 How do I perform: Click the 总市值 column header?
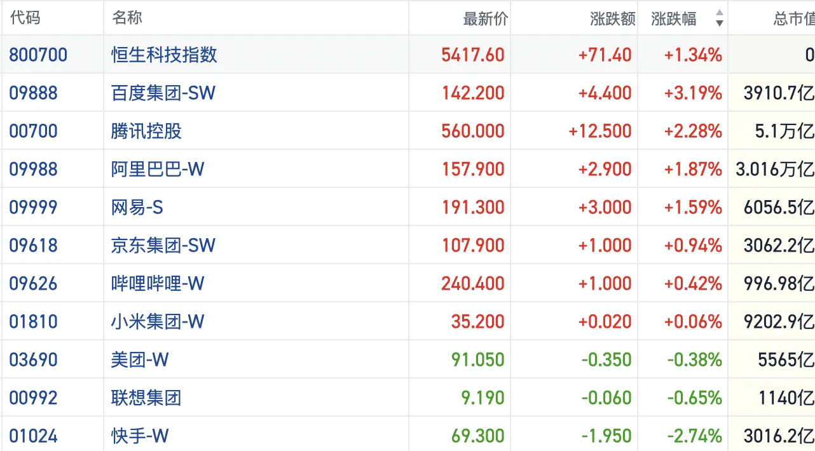[x=793, y=19]
